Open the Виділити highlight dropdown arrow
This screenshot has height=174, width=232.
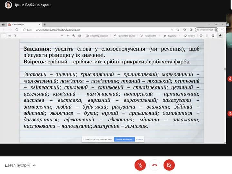pos(179,36)
